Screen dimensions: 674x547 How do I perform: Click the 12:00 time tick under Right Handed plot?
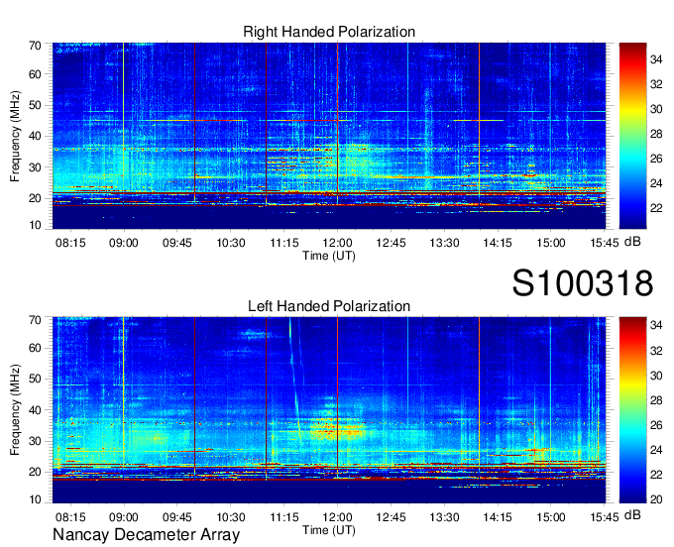(337, 243)
